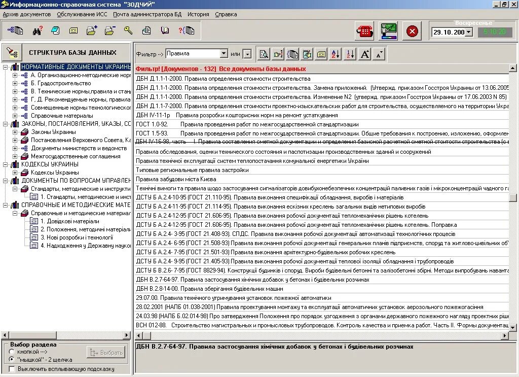Viewport: 519px width, 377px height.
Task: Open the 'Справка' menu
Action: 226,14
